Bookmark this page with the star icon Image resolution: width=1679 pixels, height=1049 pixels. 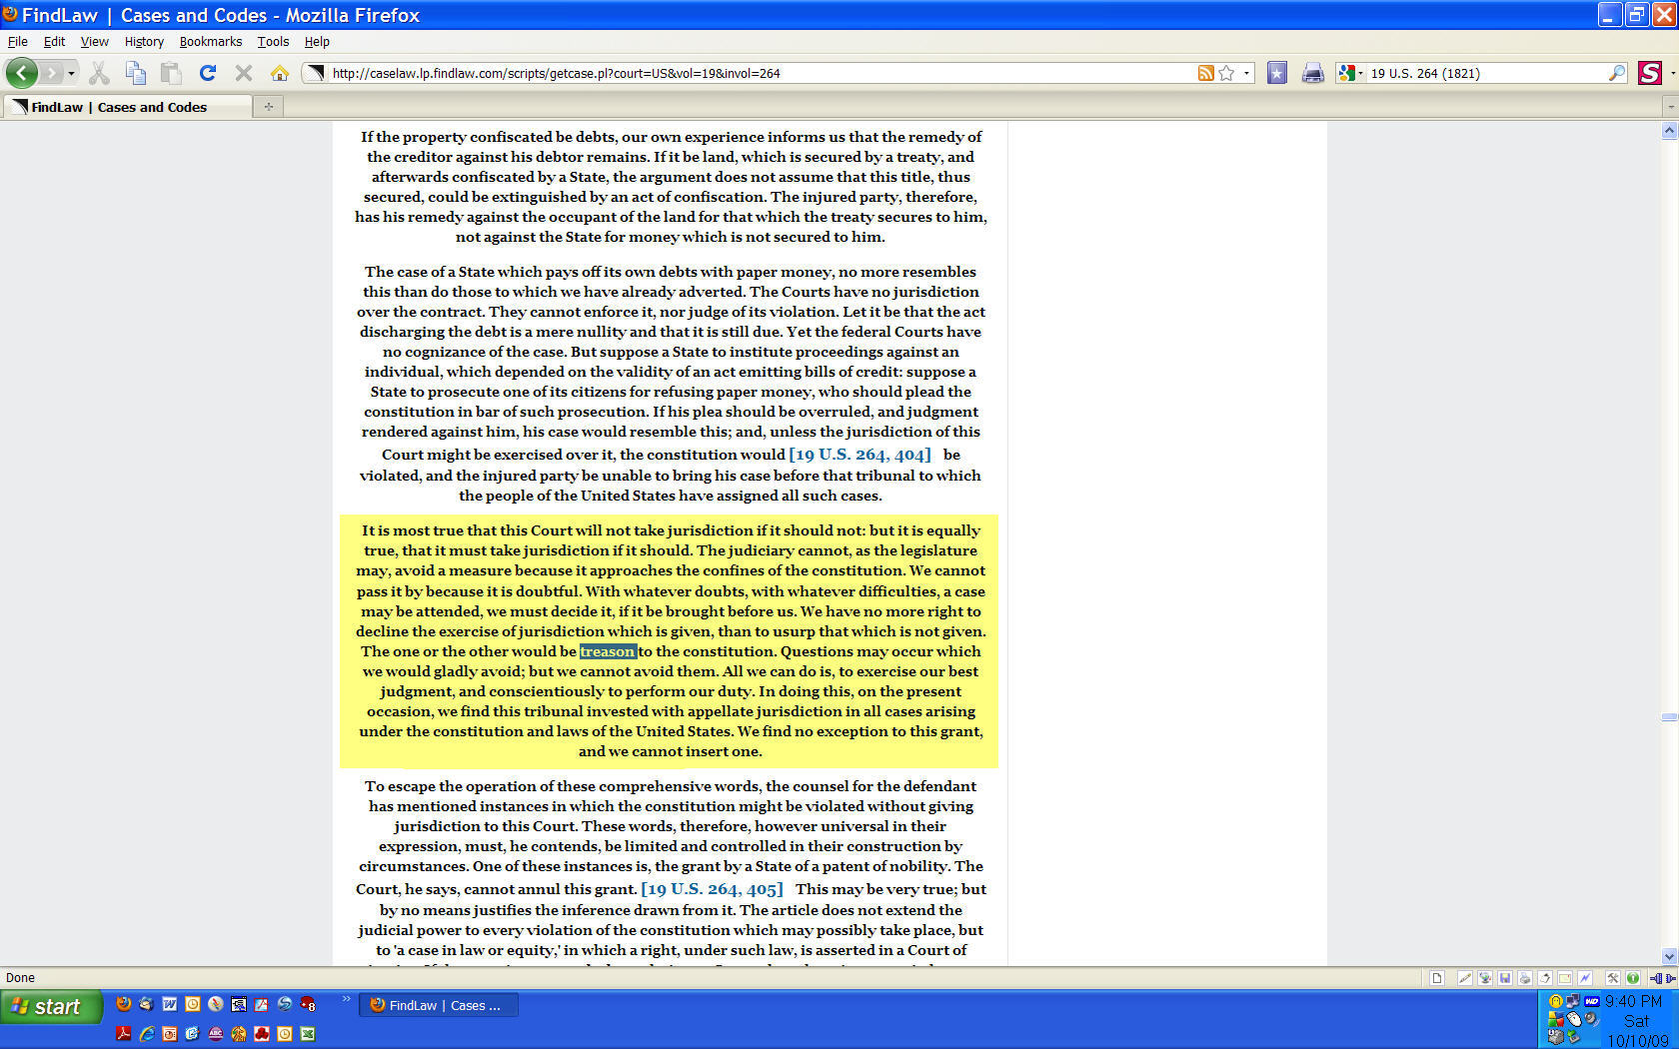coord(1226,73)
